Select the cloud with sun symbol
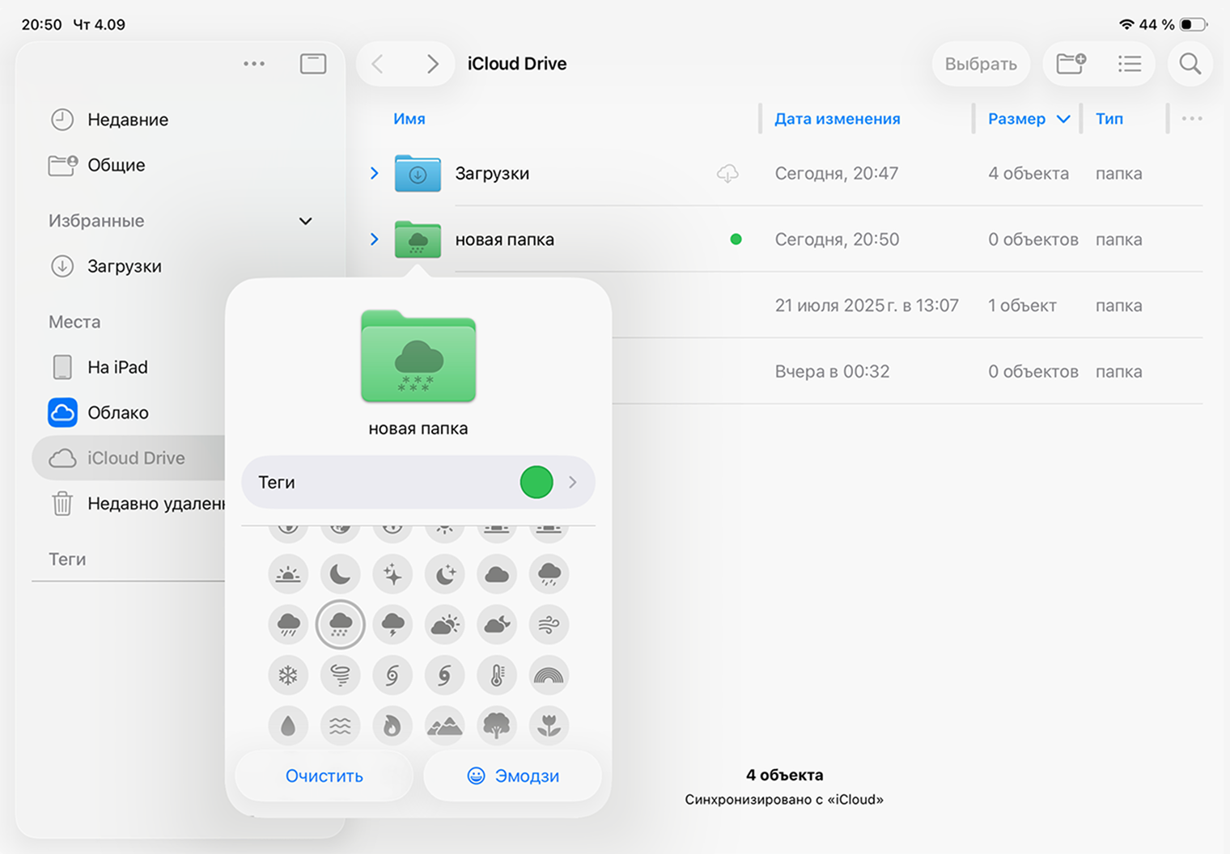 pyautogui.click(x=445, y=624)
